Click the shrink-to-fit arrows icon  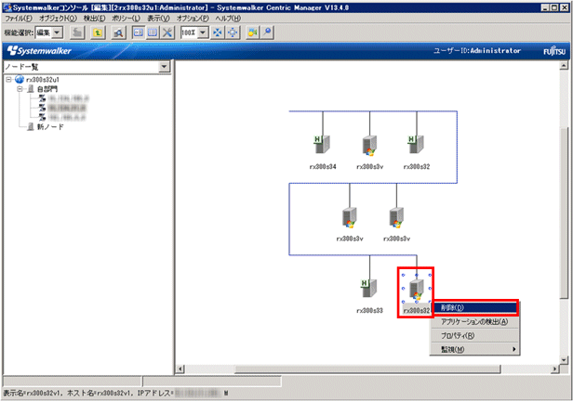point(218,32)
